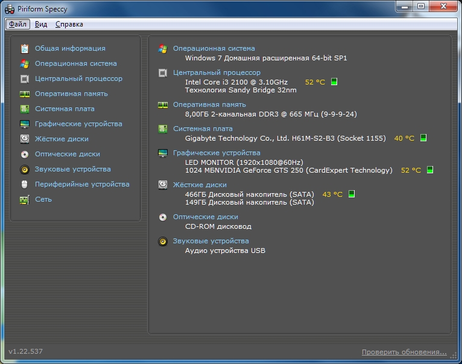The height and width of the screenshot is (364, 462).
Task: Click the version number v1.22.537
Action: (x=25, y=351)
